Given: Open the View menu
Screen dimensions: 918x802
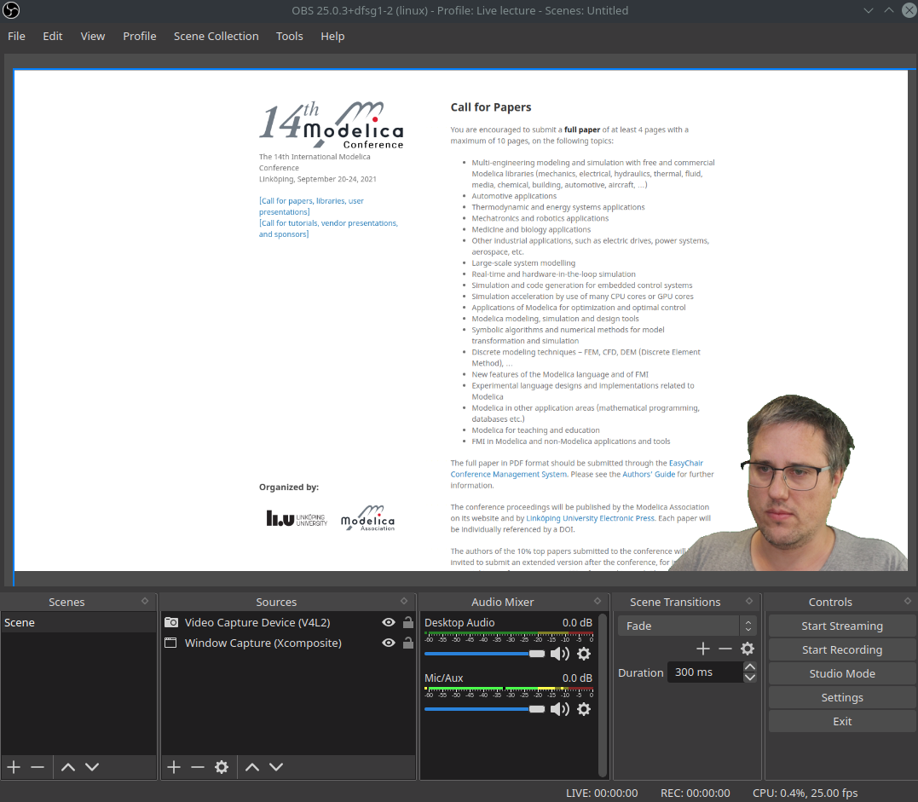Looking at the screenshot, I should coord(93,37).
